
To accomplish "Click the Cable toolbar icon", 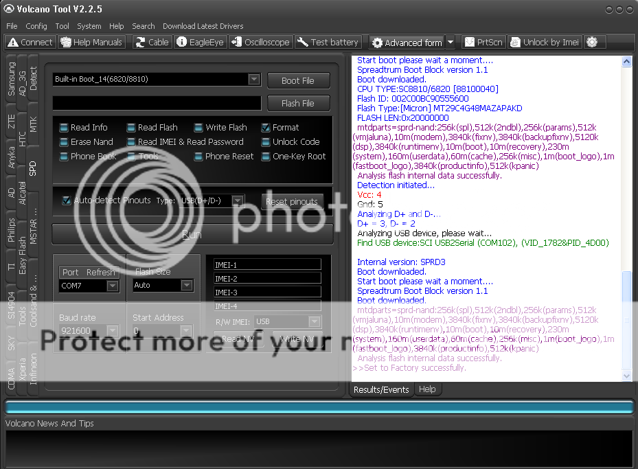I will (152, 43).
